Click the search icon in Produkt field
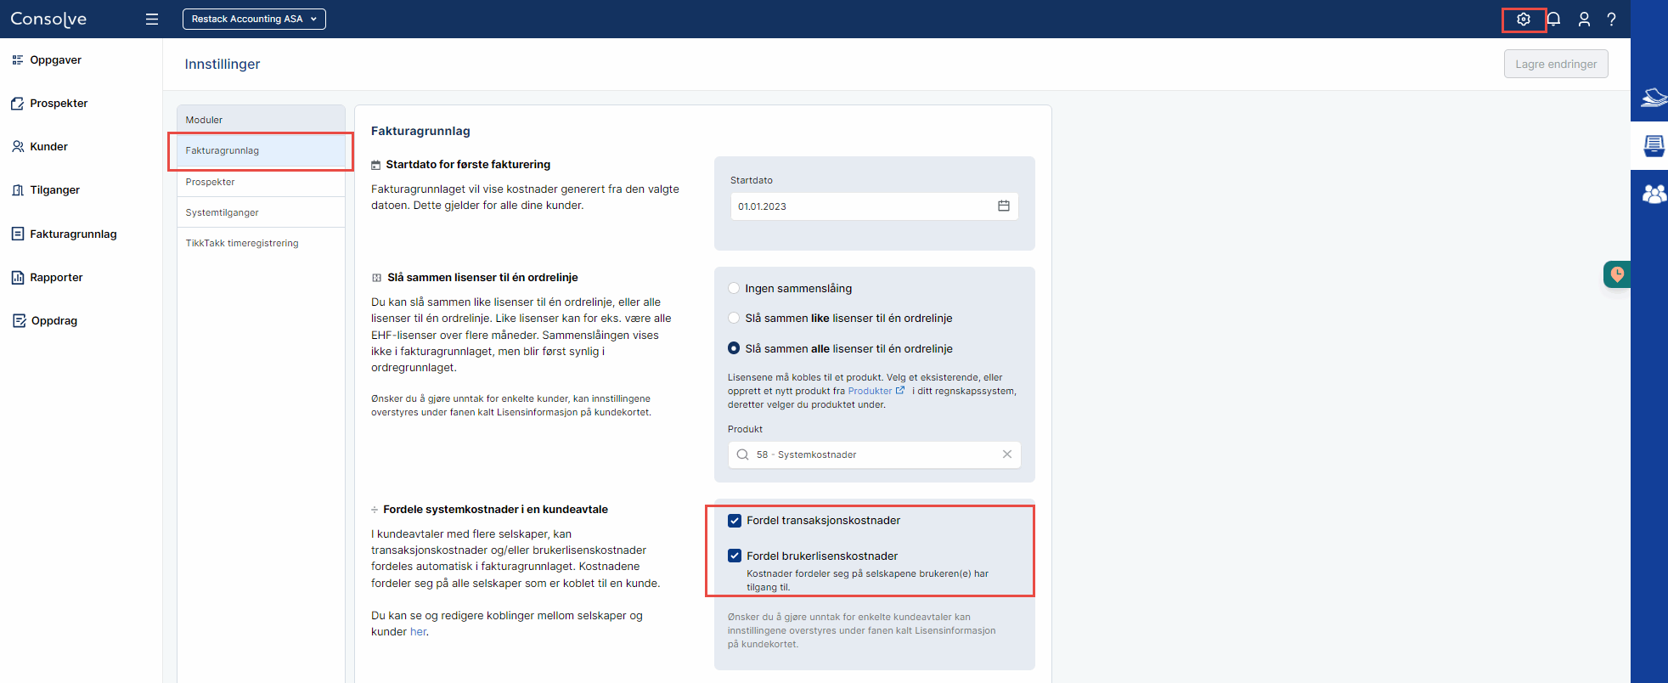Image resolution: width=1668 pixels, height=683 pixels. tap(742, 454)
